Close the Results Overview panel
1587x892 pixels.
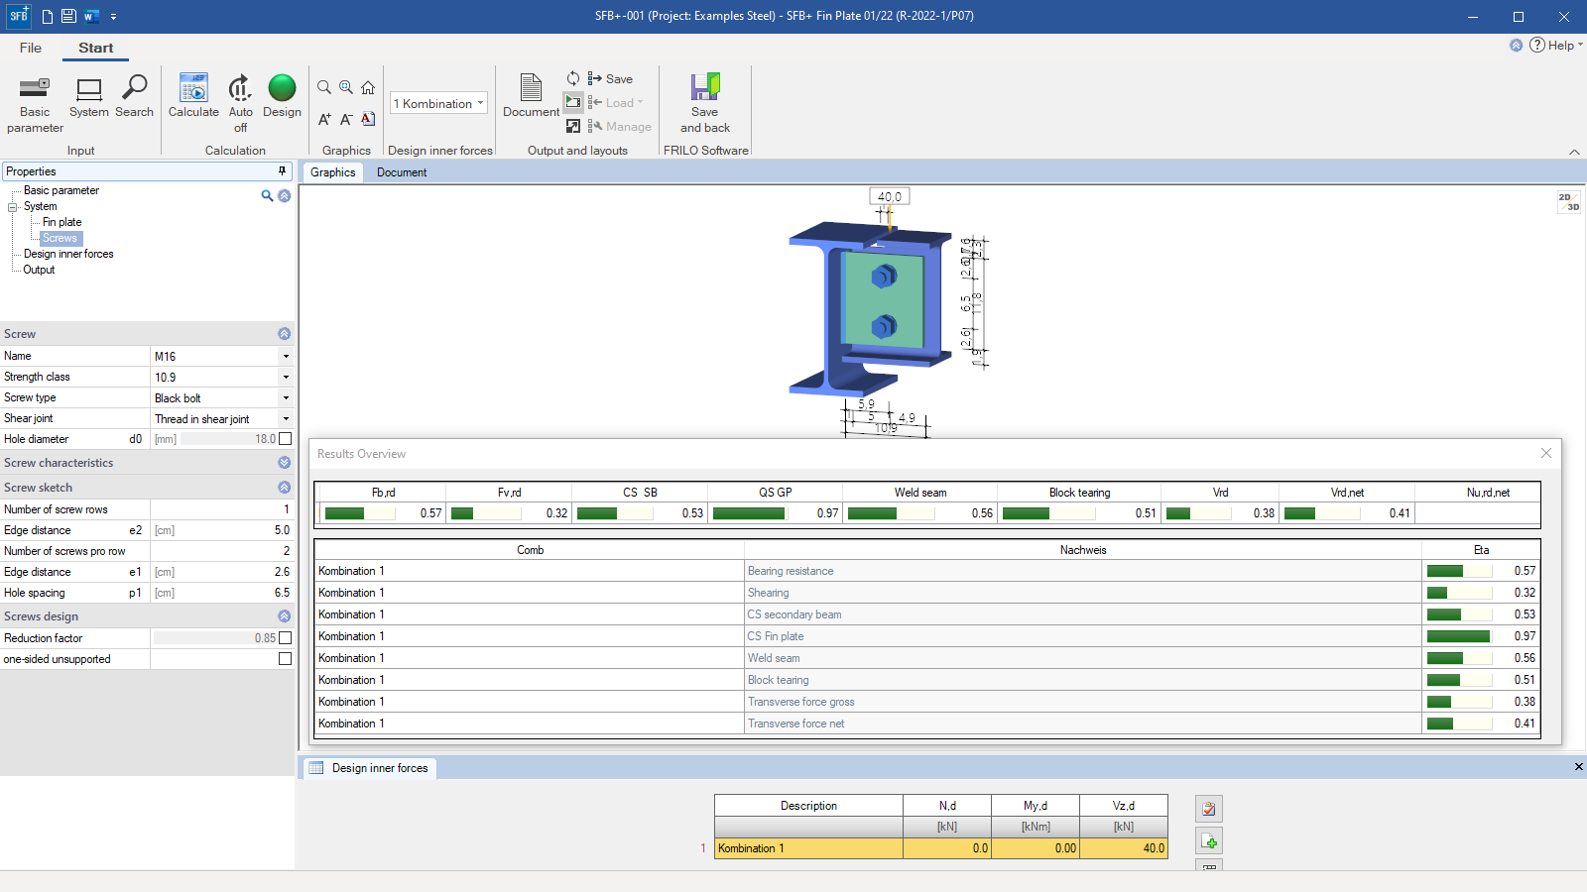tap(1546, 453)
